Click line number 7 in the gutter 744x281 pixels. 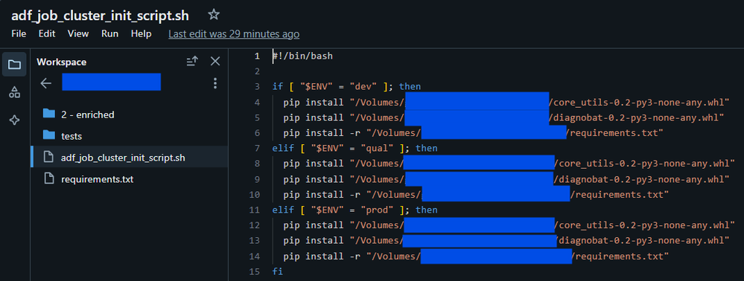[258, 148]
